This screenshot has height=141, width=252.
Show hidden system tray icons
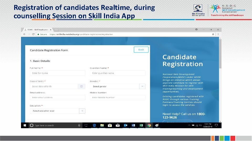coord(189,125)
